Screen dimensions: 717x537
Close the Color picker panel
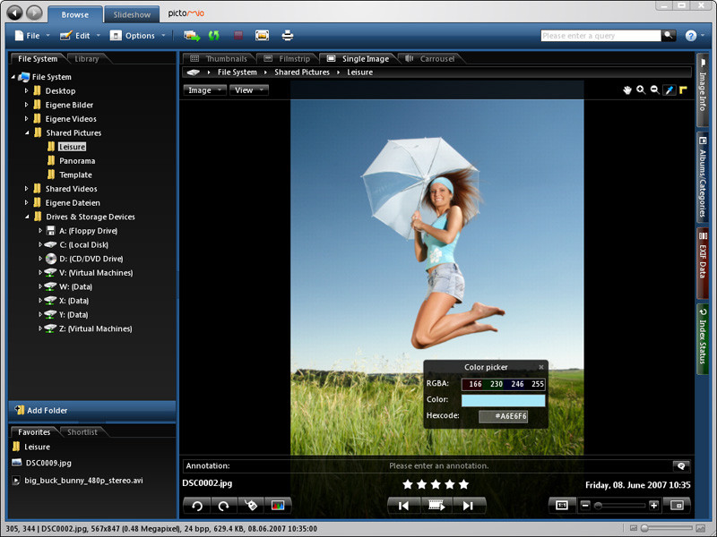coord(541,367)
